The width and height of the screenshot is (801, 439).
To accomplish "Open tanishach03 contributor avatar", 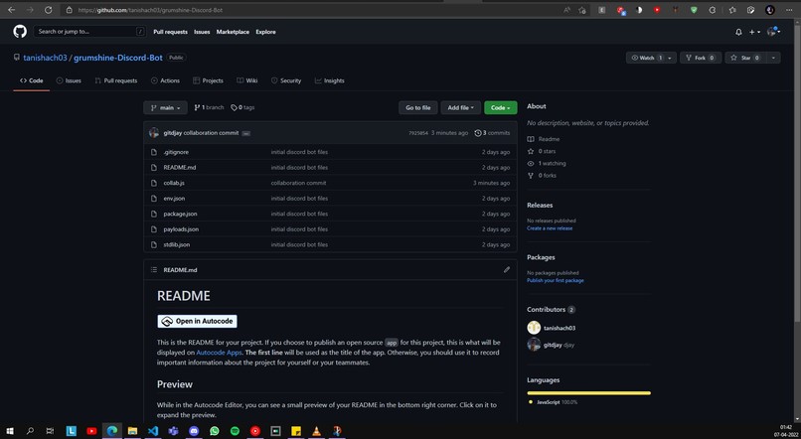I will click(x=534, y=328).
